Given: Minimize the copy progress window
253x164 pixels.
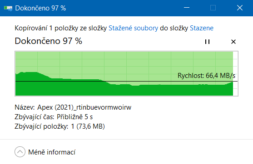Looking at the screenshot, I should pos(187,8).
